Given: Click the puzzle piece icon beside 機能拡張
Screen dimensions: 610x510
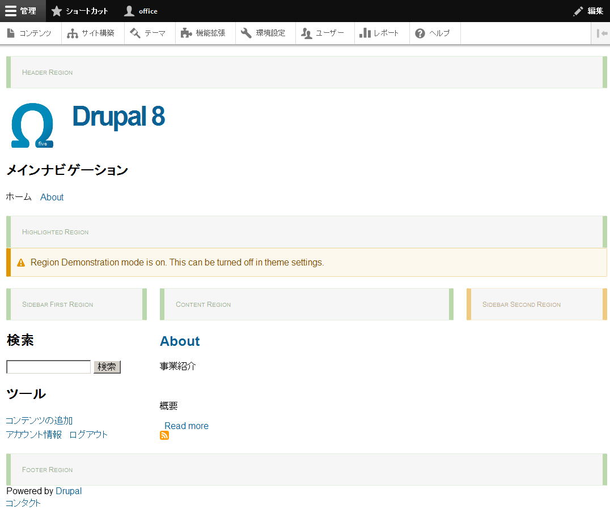Looking at the screenshot, I should [x=187, y=33].
